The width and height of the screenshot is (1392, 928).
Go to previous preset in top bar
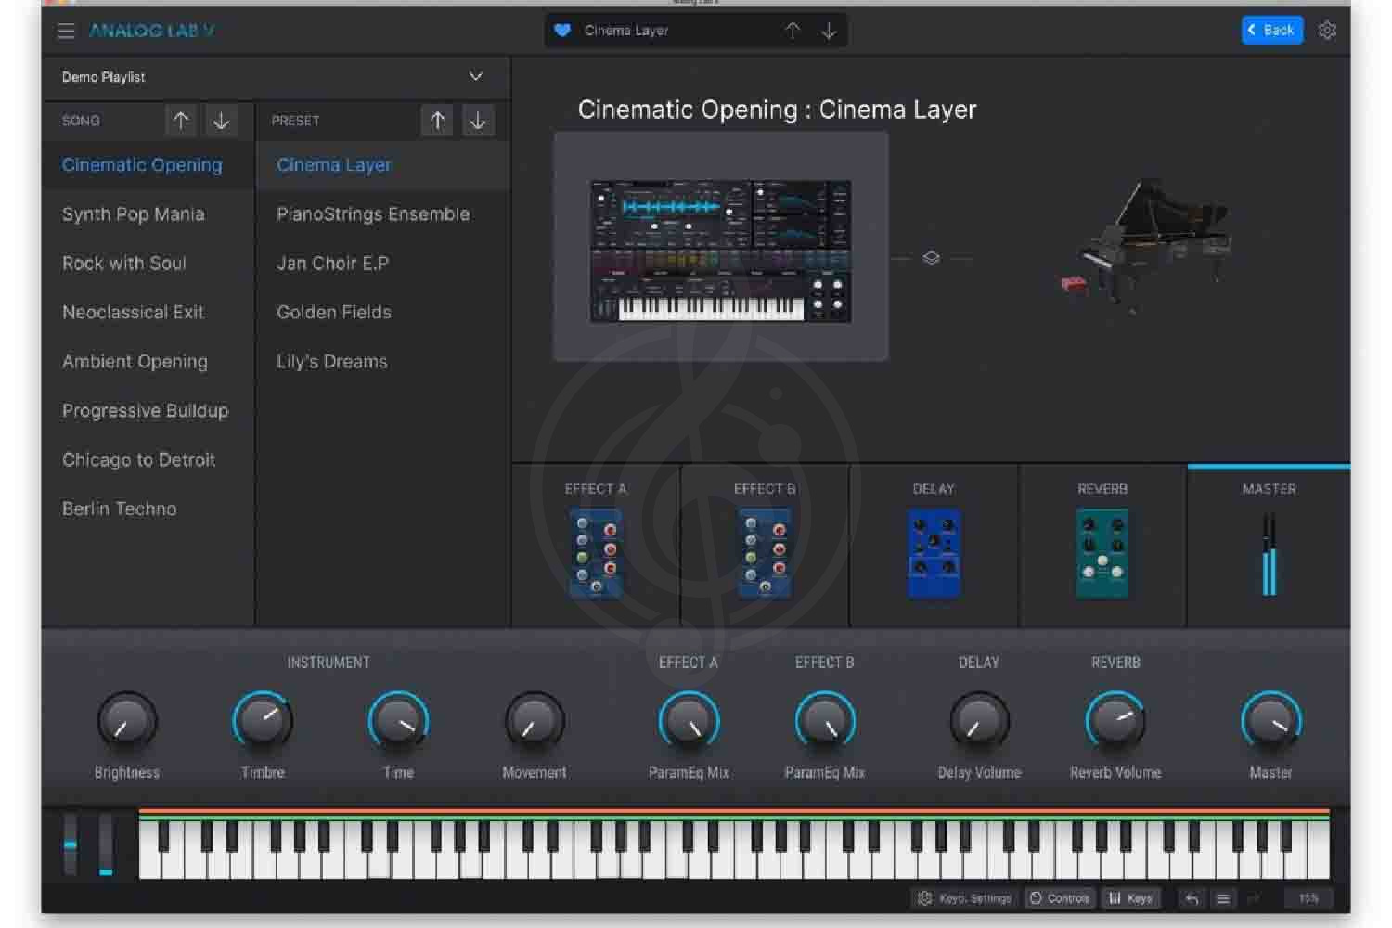(x=793, y=31)
